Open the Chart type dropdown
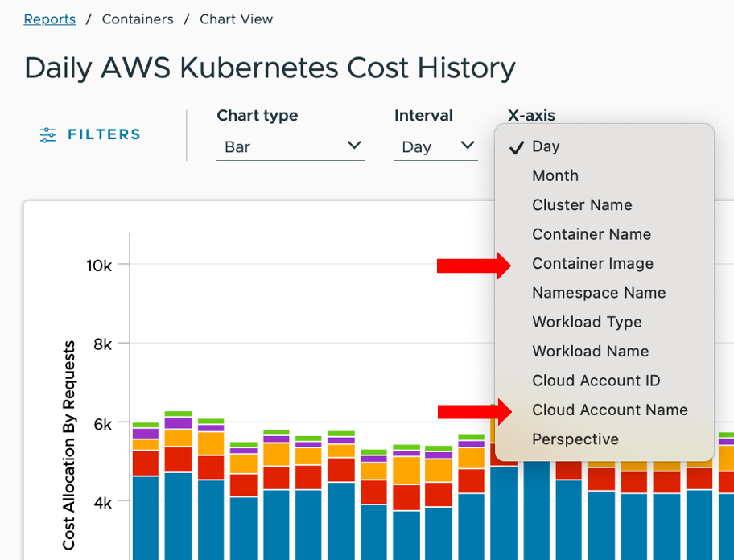 point(290,146)
